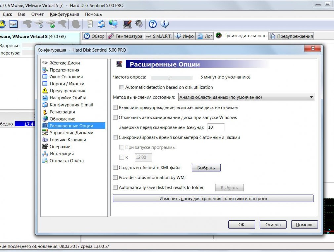Click the globe and monitor network toolbar icon
Screen dimensions: 334x252
click(113, 24)
